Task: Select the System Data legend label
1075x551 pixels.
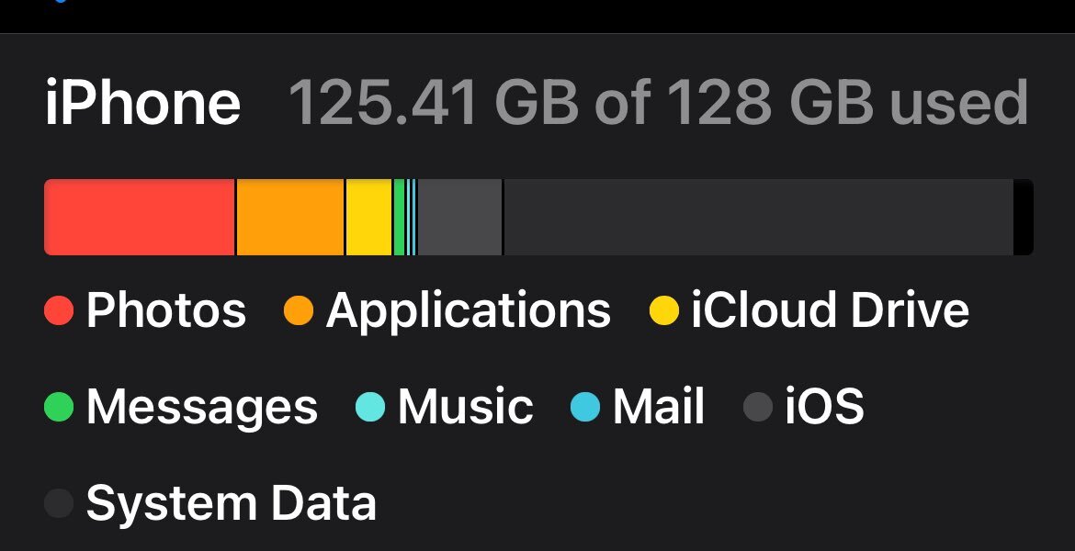Action: [232, 503]
